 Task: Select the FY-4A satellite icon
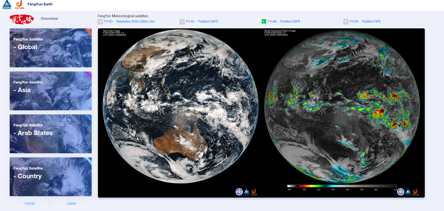pyautogui.click(x=182, y=22)
